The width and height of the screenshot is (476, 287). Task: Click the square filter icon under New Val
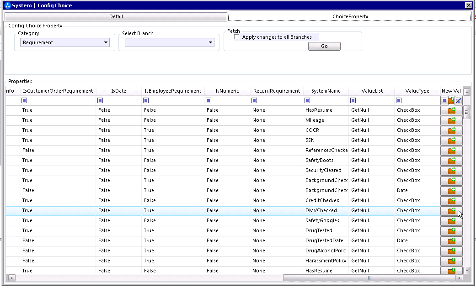pos(444,100)
